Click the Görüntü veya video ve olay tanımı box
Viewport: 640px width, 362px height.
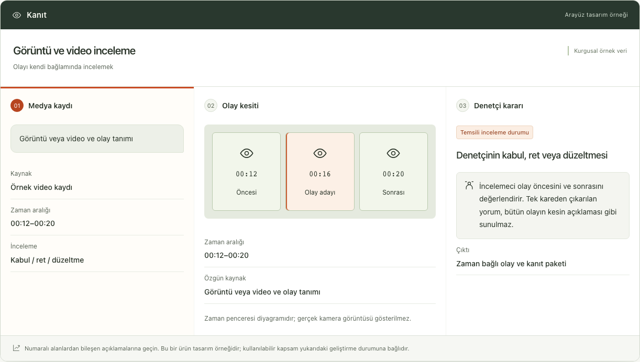[97, 139]
